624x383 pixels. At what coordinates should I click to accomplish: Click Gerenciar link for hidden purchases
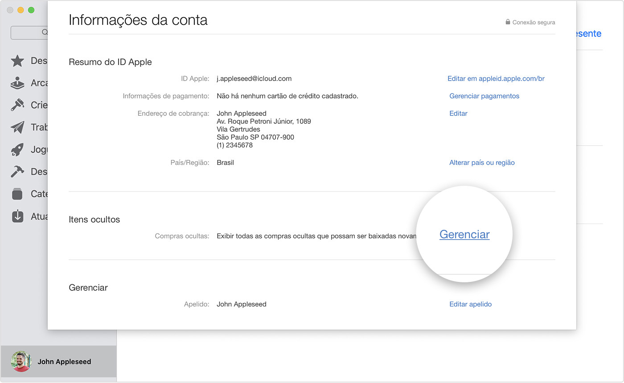click(464, 235)
